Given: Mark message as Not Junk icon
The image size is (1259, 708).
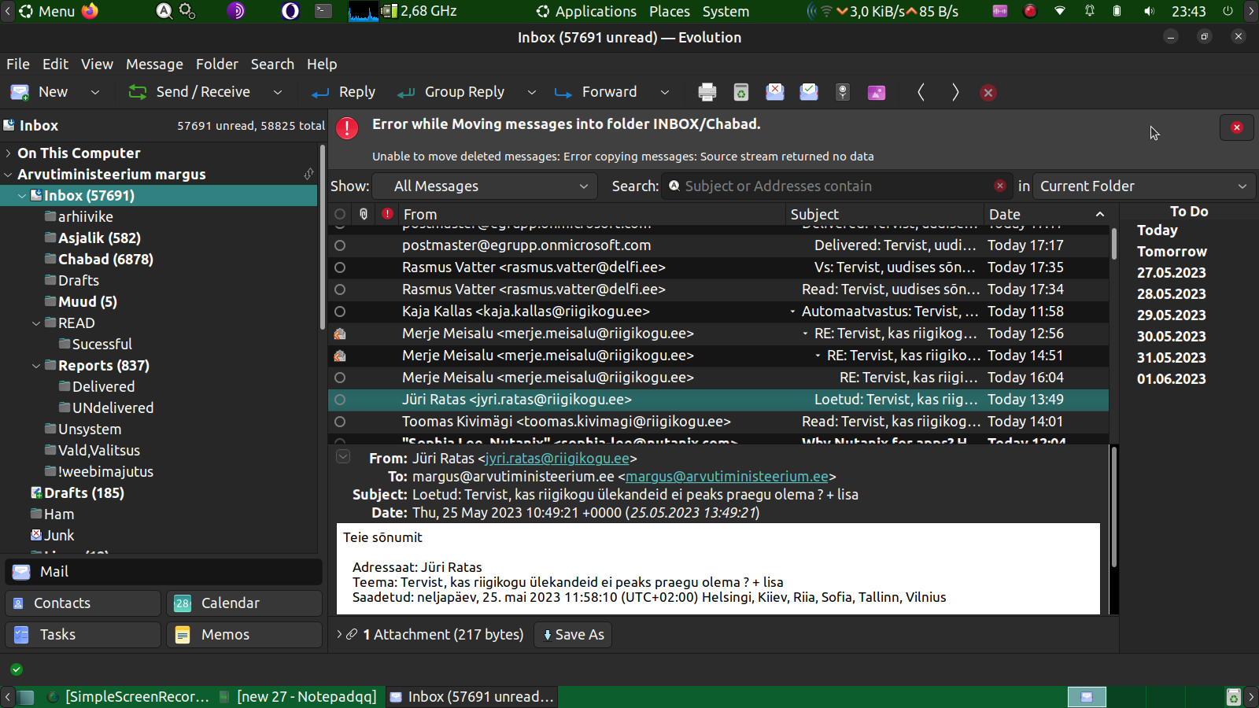Looking at the screenshot, I should [809, 92].
